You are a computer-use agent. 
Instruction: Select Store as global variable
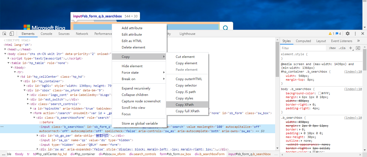pos(139,123)
